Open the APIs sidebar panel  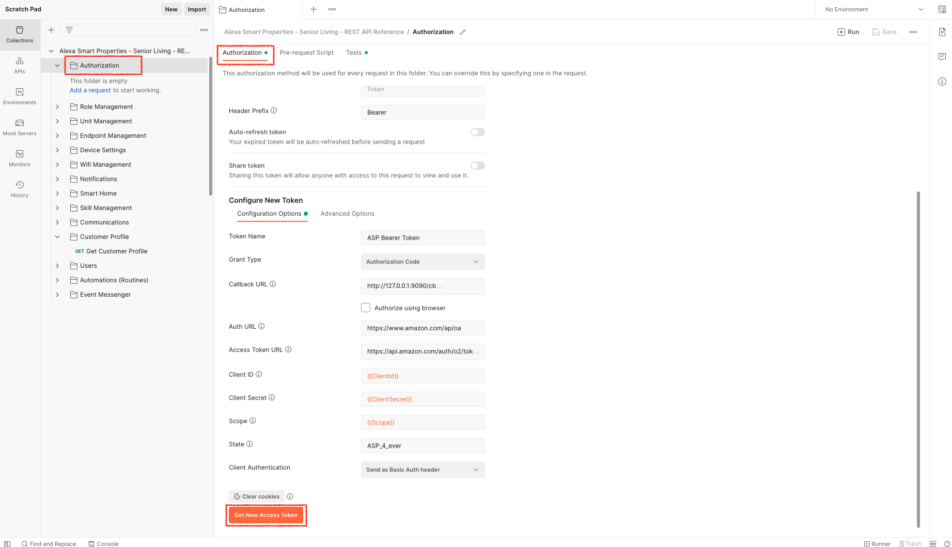point(20,66)
